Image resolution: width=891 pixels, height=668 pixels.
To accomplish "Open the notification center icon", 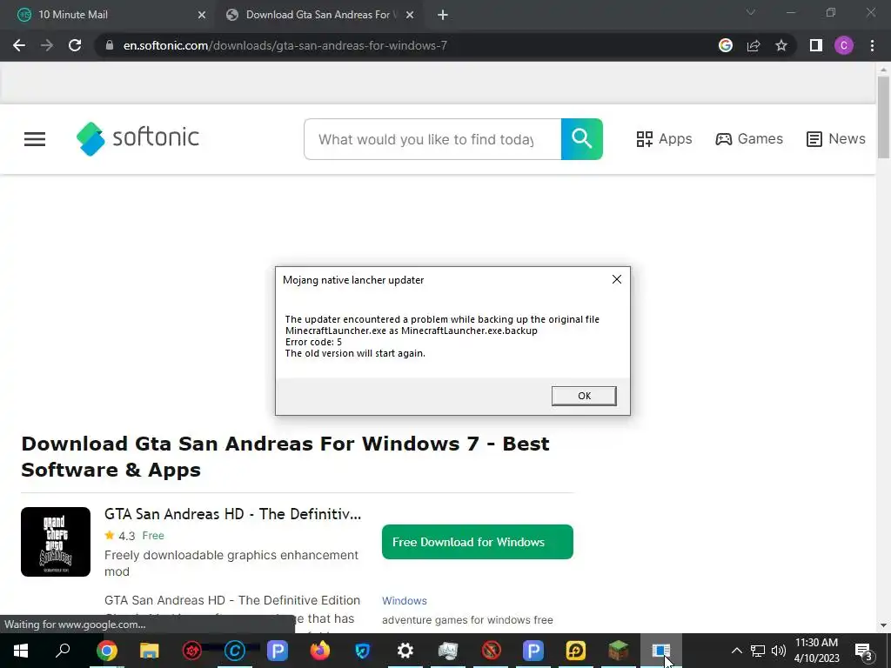I will pos(863,651).
